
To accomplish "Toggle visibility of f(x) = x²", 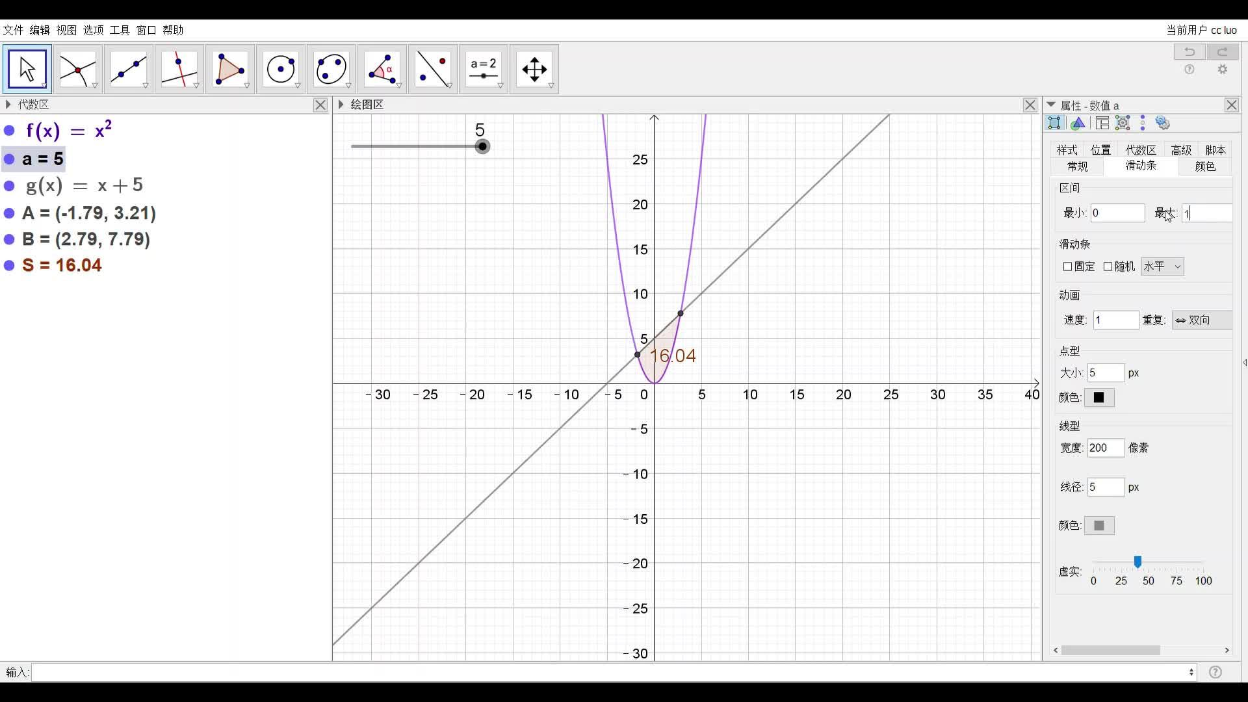I will [9, 131].
